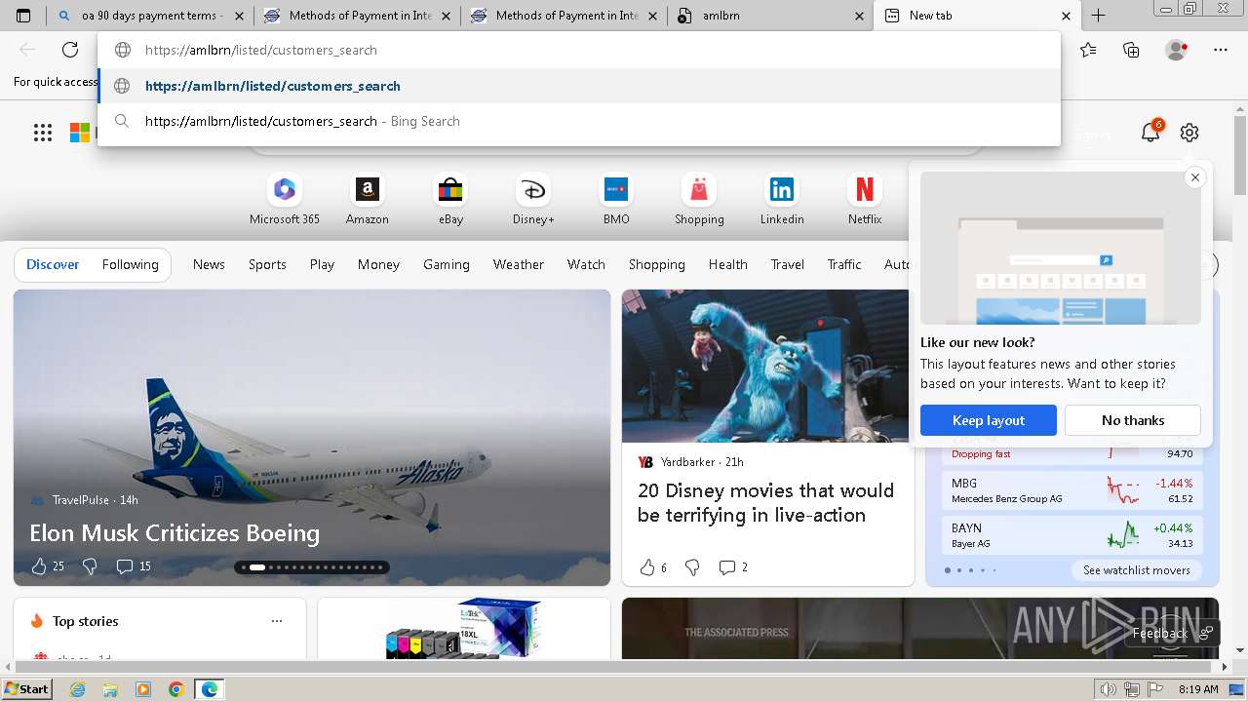The image size is (1248, 702).
Task: Open the Gaming category
Action: tap(447, 264)
